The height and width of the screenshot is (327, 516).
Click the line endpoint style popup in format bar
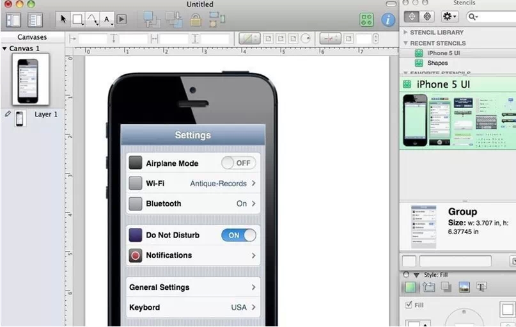point(331,39)
